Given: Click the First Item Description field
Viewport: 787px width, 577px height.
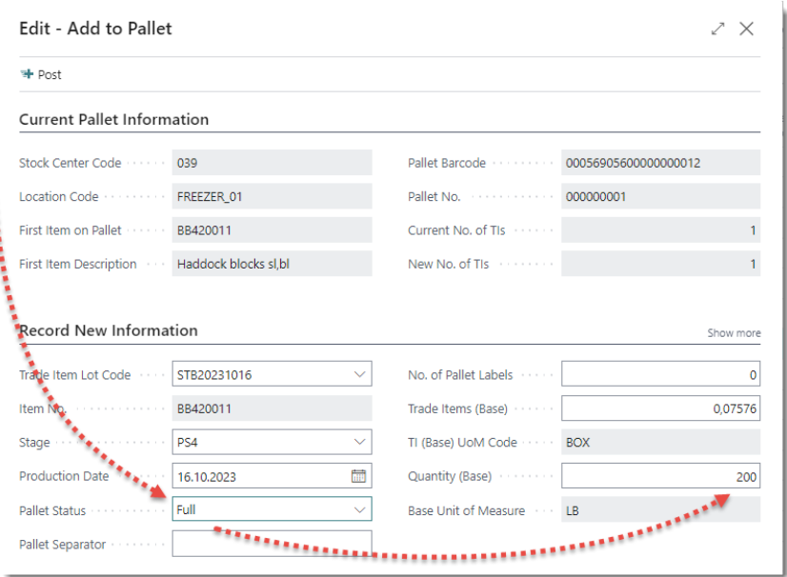Looking at the screenshot, I should [272, 265].
